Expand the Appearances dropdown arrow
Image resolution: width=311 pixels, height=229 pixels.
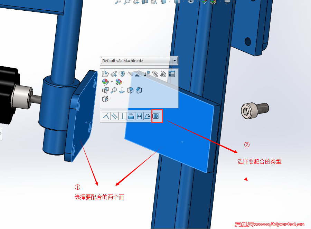[x=112, y=82]
